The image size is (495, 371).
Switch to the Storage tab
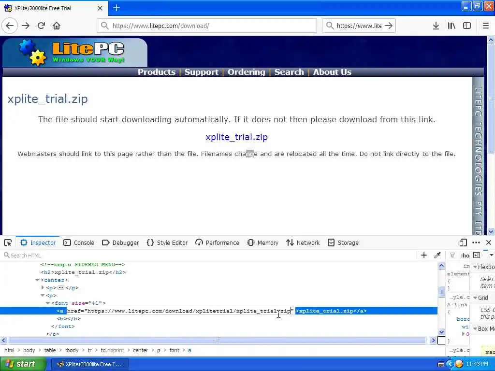343,243
